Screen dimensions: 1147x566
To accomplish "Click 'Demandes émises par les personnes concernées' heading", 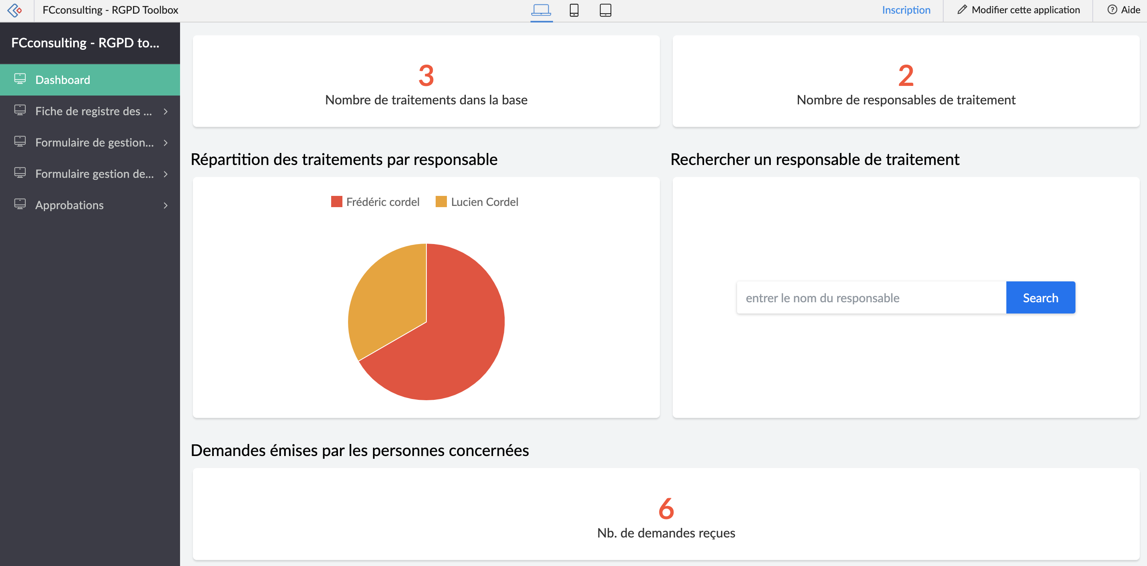I will pyautogui.click(x=360, y=450).
